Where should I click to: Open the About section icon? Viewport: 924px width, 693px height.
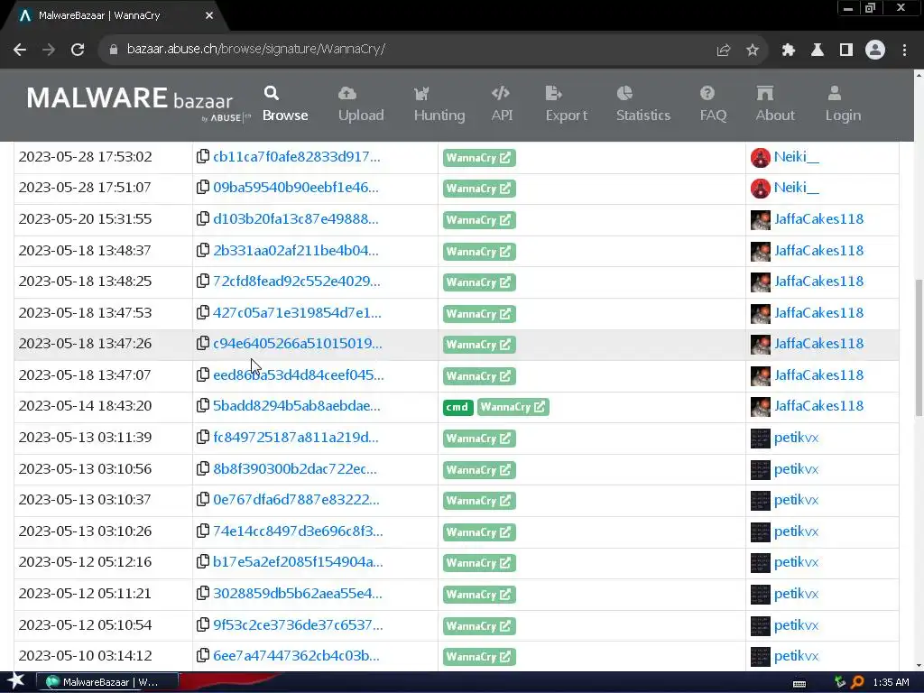pyautogui.click(x=765, y=93)
